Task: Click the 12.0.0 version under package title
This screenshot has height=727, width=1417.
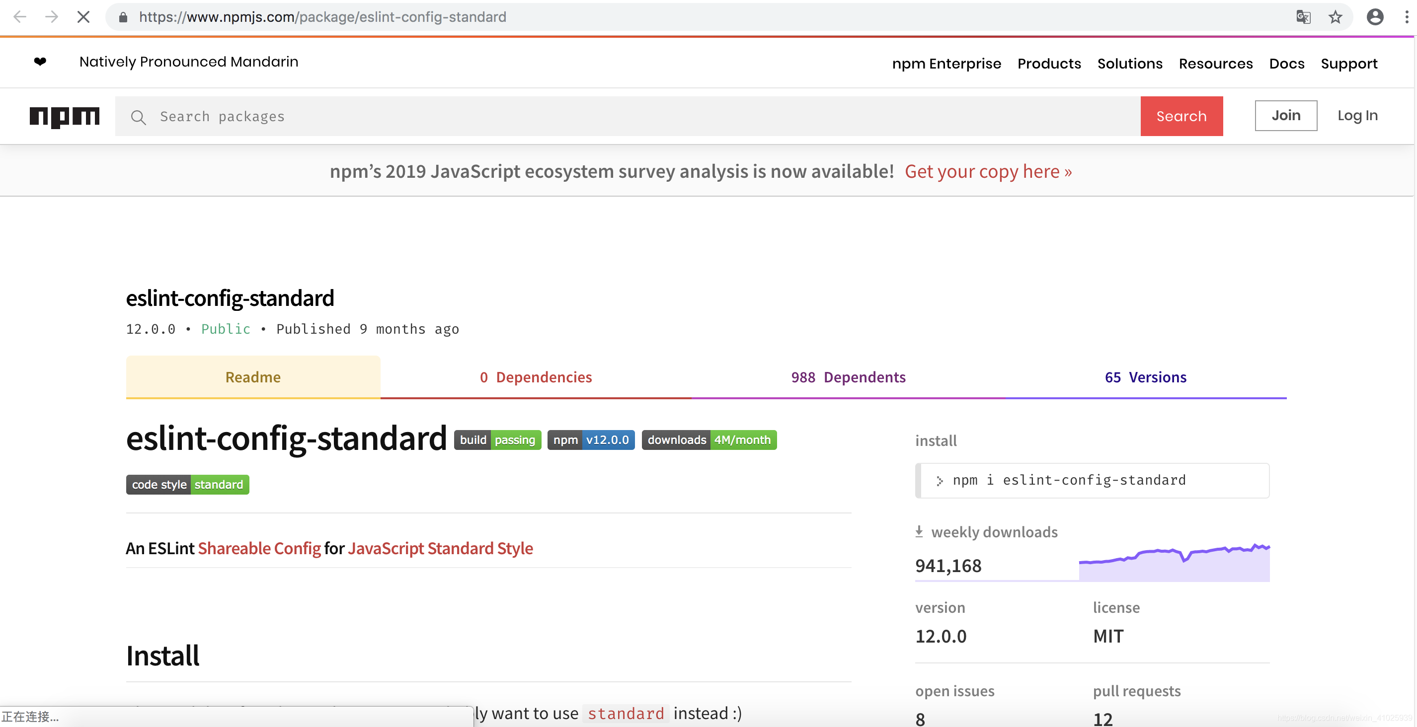Action: [151, 329]
